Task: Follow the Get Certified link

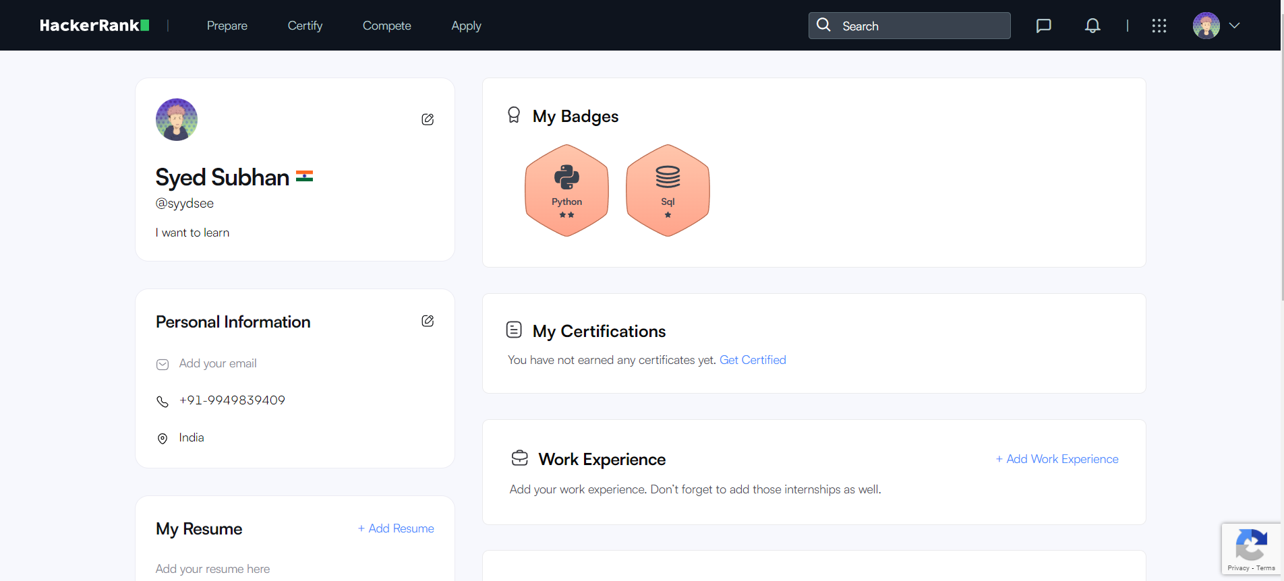Action: [753, 360]
